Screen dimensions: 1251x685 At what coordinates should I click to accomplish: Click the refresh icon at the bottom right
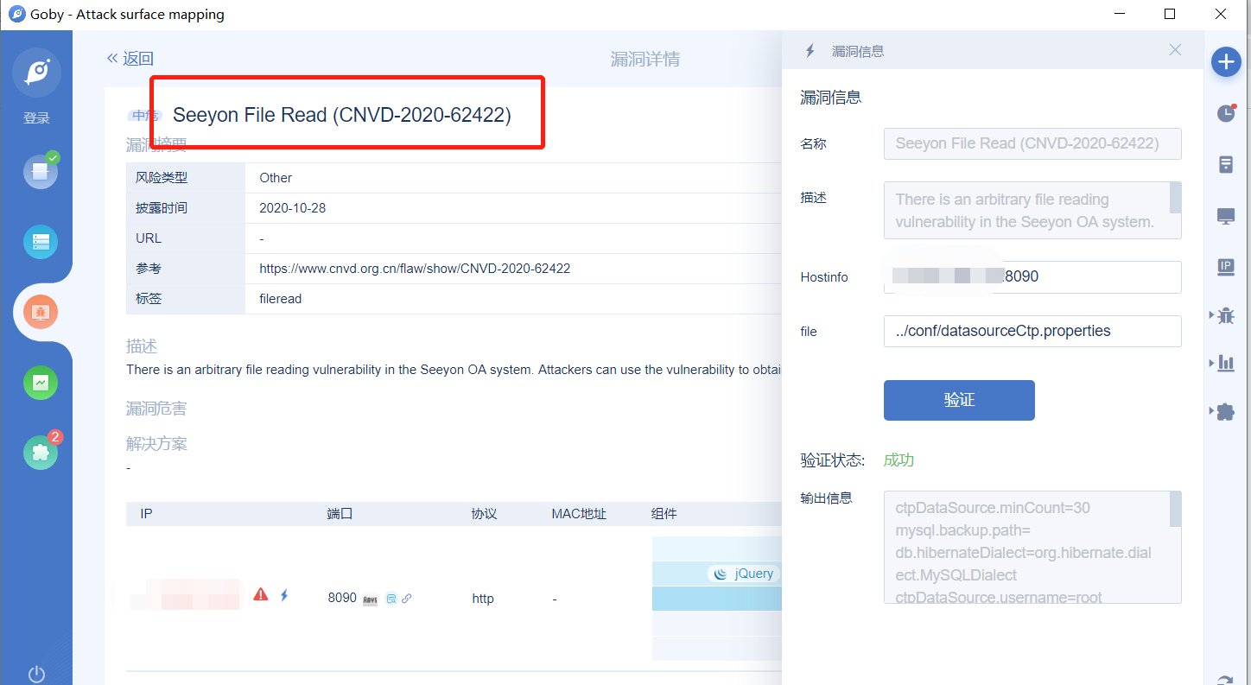[1226, 679]
